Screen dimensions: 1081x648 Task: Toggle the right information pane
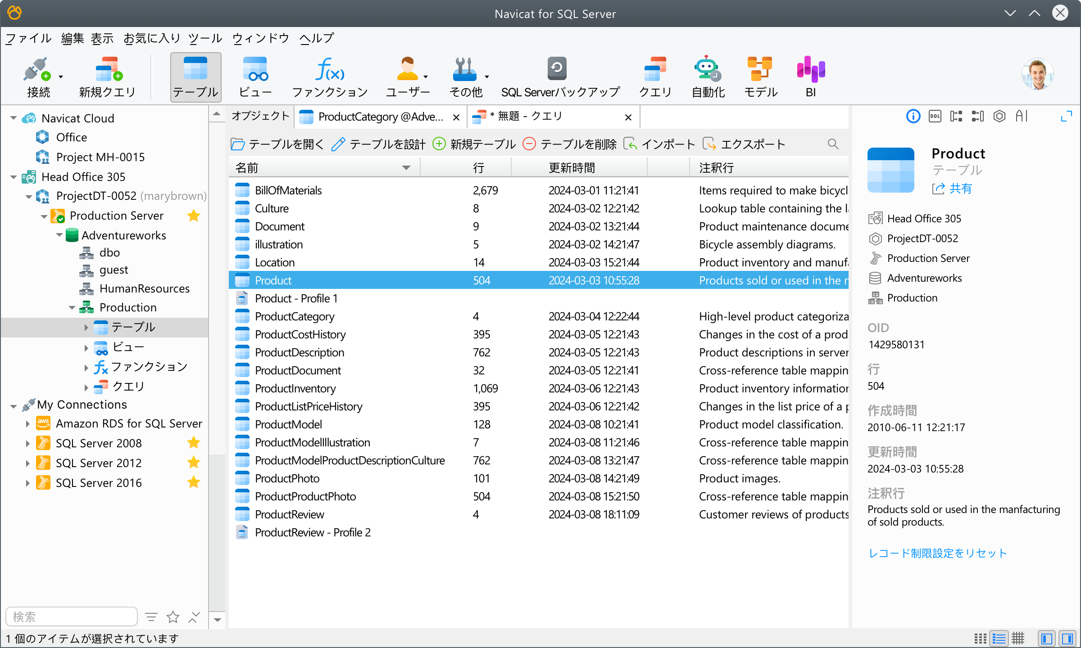1067,639
